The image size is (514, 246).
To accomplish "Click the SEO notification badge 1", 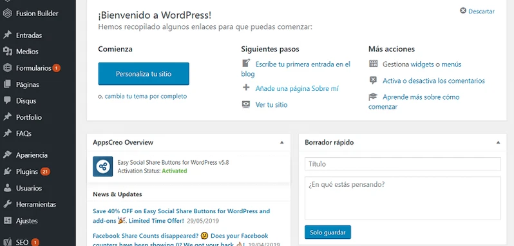I will click(35, 242).
